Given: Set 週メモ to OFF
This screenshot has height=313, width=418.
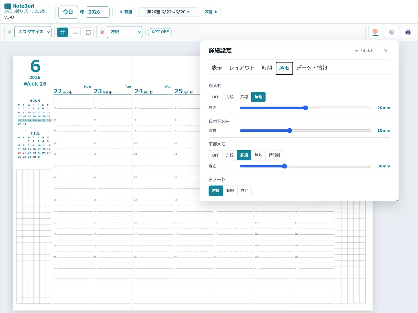Looking at the screenshot, I should click(x=216, y=97).
